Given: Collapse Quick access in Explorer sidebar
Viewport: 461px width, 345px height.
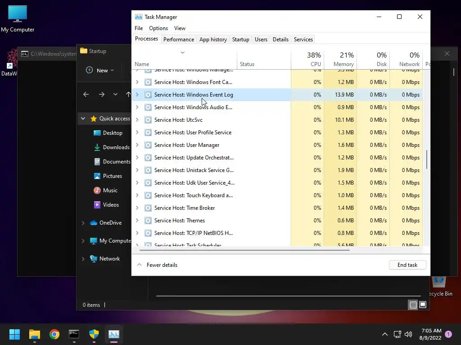Looking at the screenshot, I should coord(83,119).
